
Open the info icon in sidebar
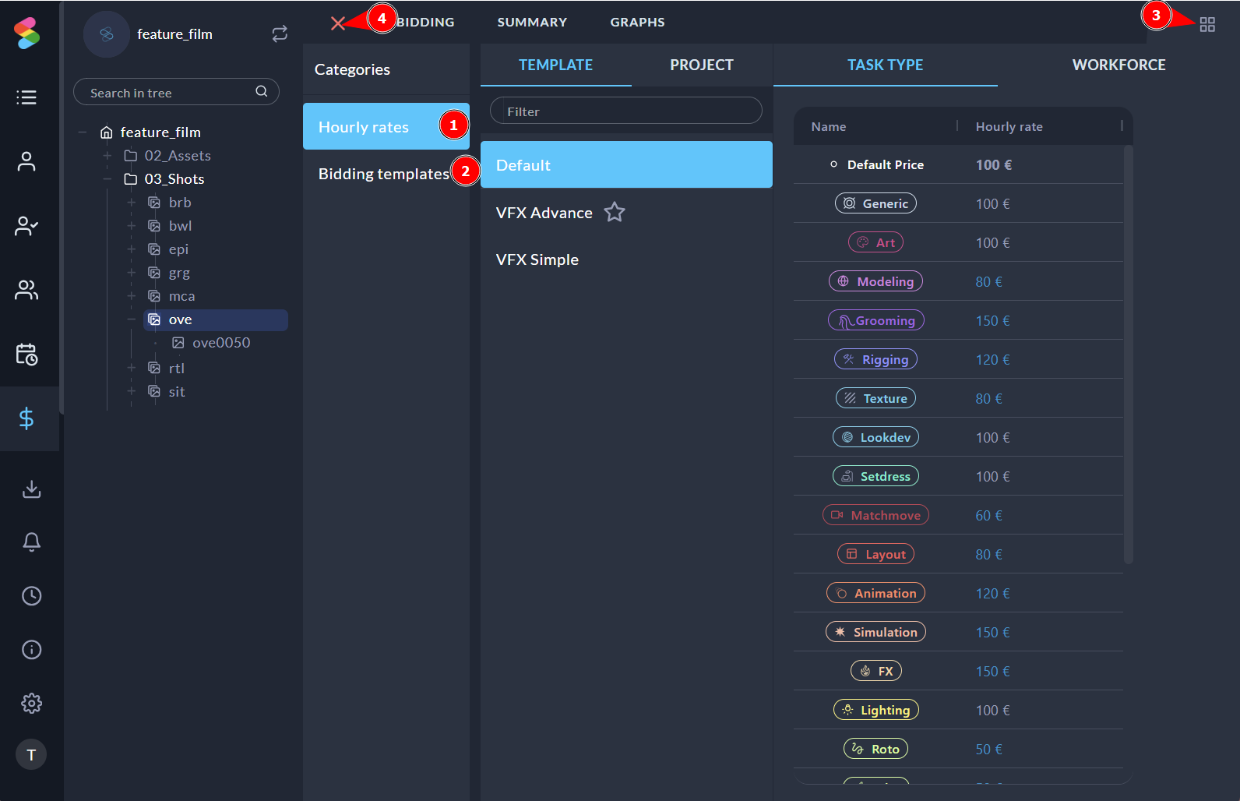(x=31, y=650)
